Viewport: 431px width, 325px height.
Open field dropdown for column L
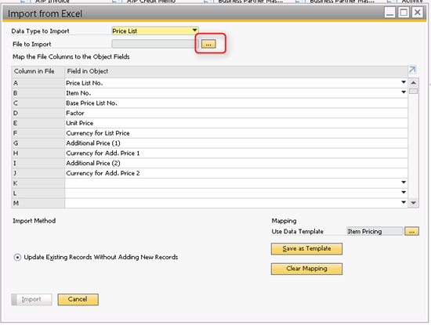404,193
